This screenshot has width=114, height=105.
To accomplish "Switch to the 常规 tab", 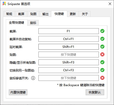I will [x=9, y=14].
